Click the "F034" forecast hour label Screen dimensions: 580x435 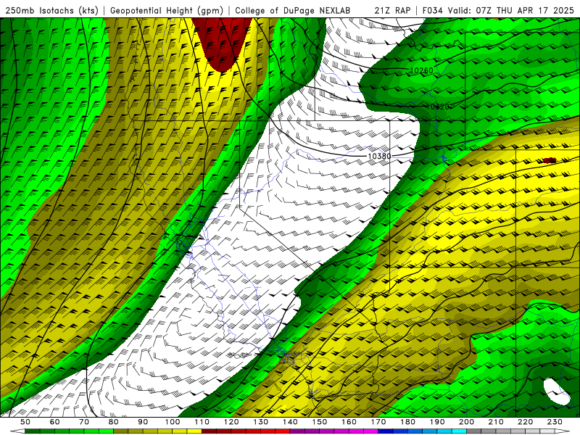(x=433, y=10)
